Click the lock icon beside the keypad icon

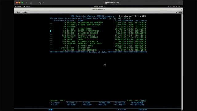pos(177,12)
